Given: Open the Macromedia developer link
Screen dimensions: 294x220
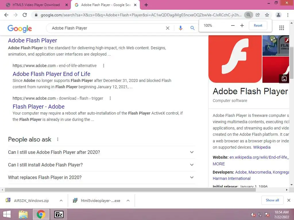Looking at the screenshot, I should pyautogui.click(x=260, y=172).
